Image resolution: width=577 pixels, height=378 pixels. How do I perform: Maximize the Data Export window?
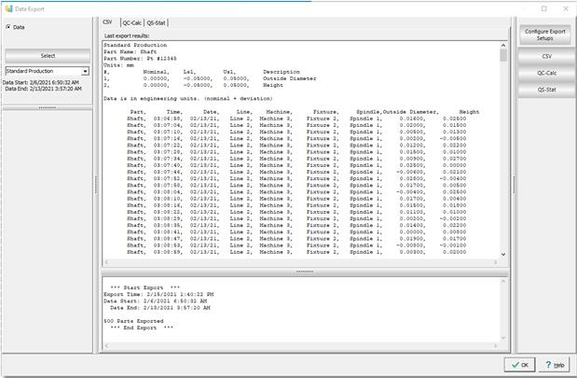click(543, 8)
